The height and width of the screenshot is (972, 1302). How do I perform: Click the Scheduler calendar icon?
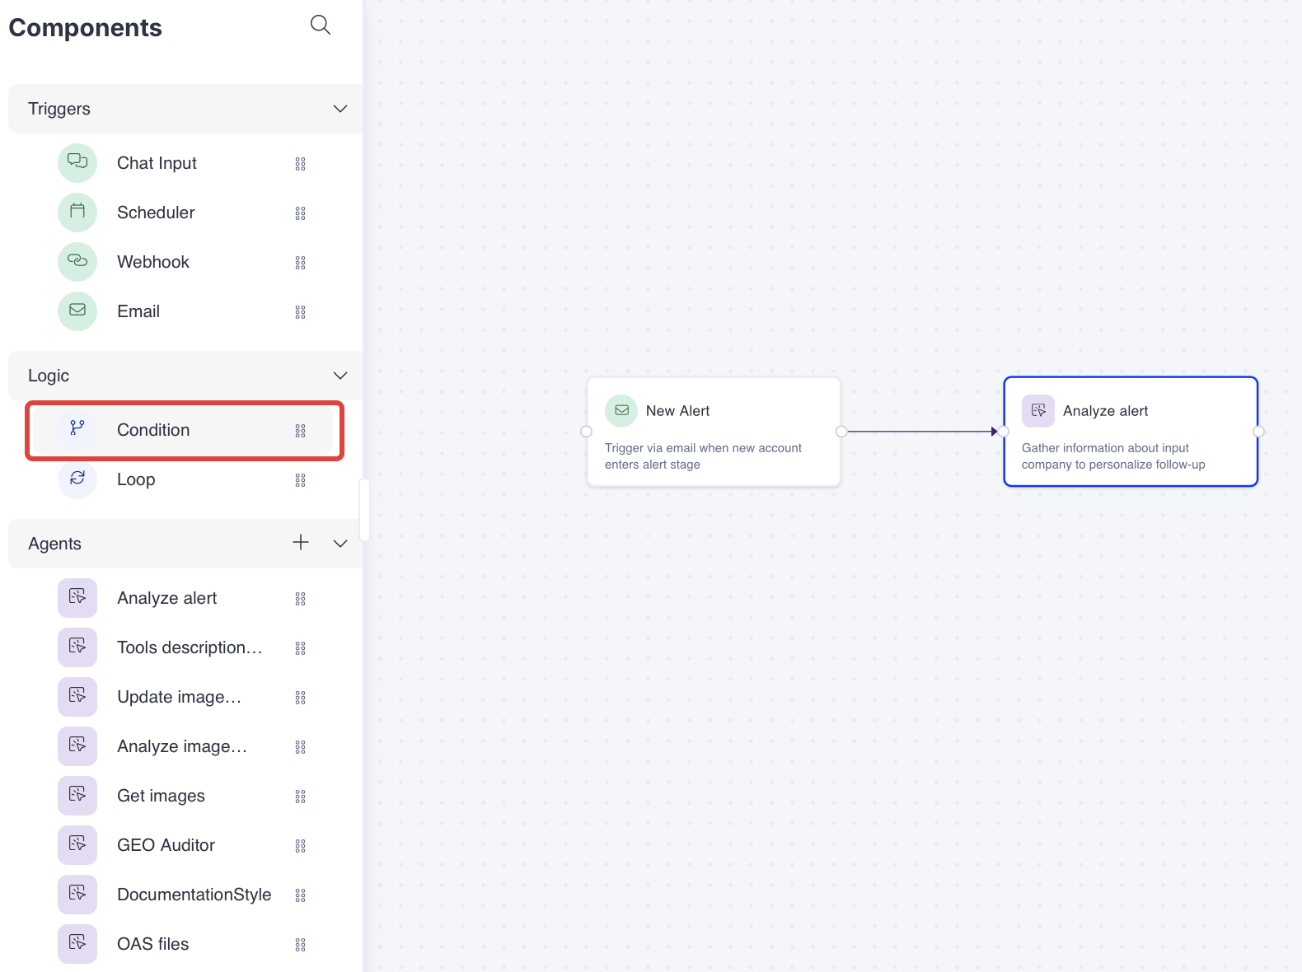(x=77, y=213)
